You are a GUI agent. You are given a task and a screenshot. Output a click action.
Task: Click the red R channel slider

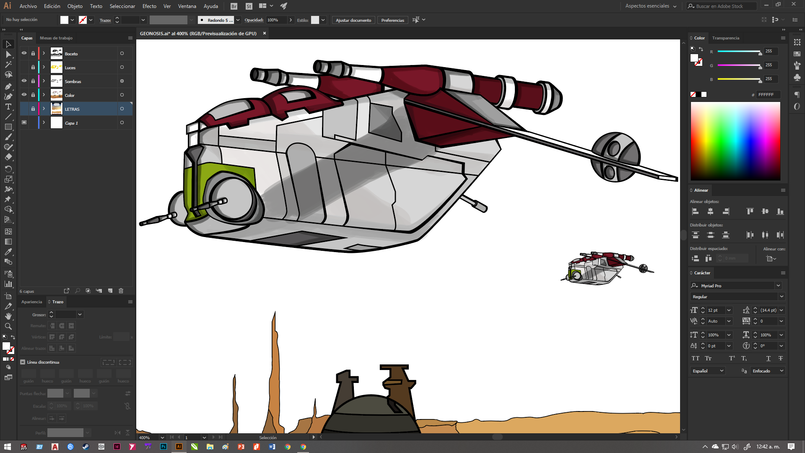740,51
